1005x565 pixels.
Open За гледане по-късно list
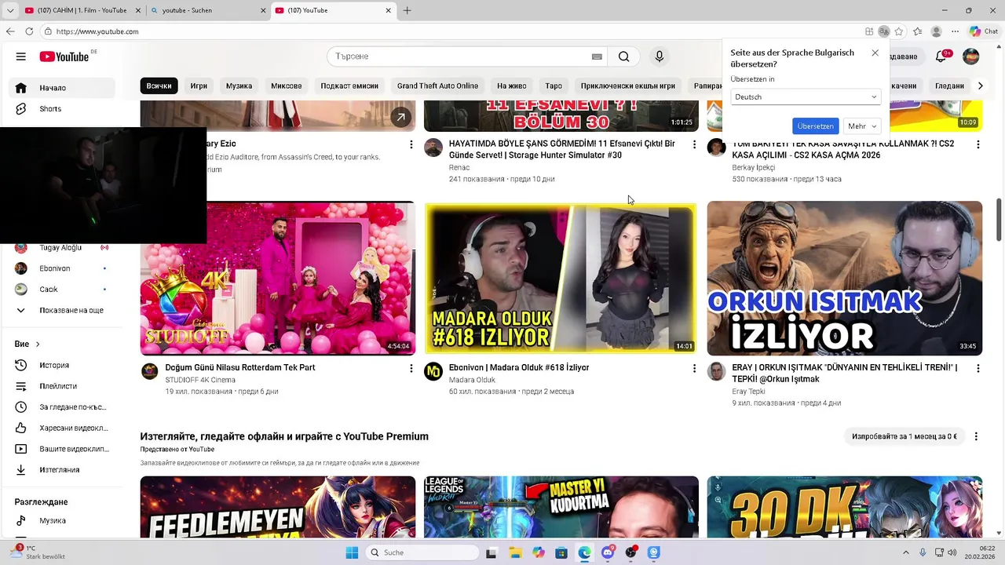click(x=61, y=407)
